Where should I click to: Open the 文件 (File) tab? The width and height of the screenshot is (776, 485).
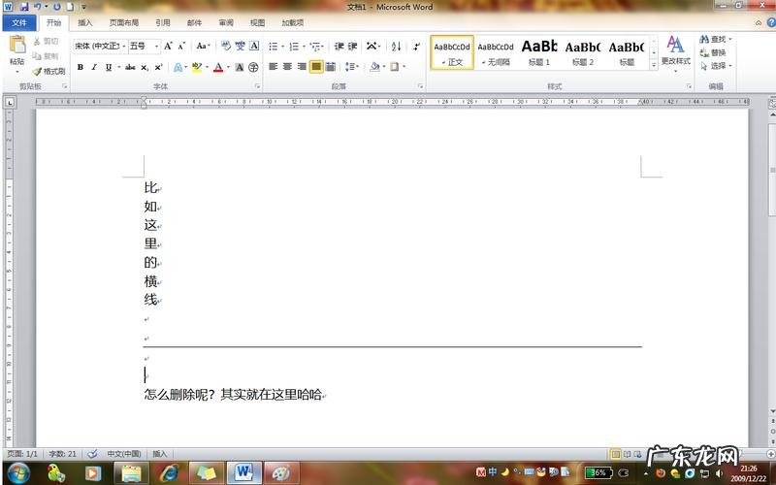(x=19, y=22)
